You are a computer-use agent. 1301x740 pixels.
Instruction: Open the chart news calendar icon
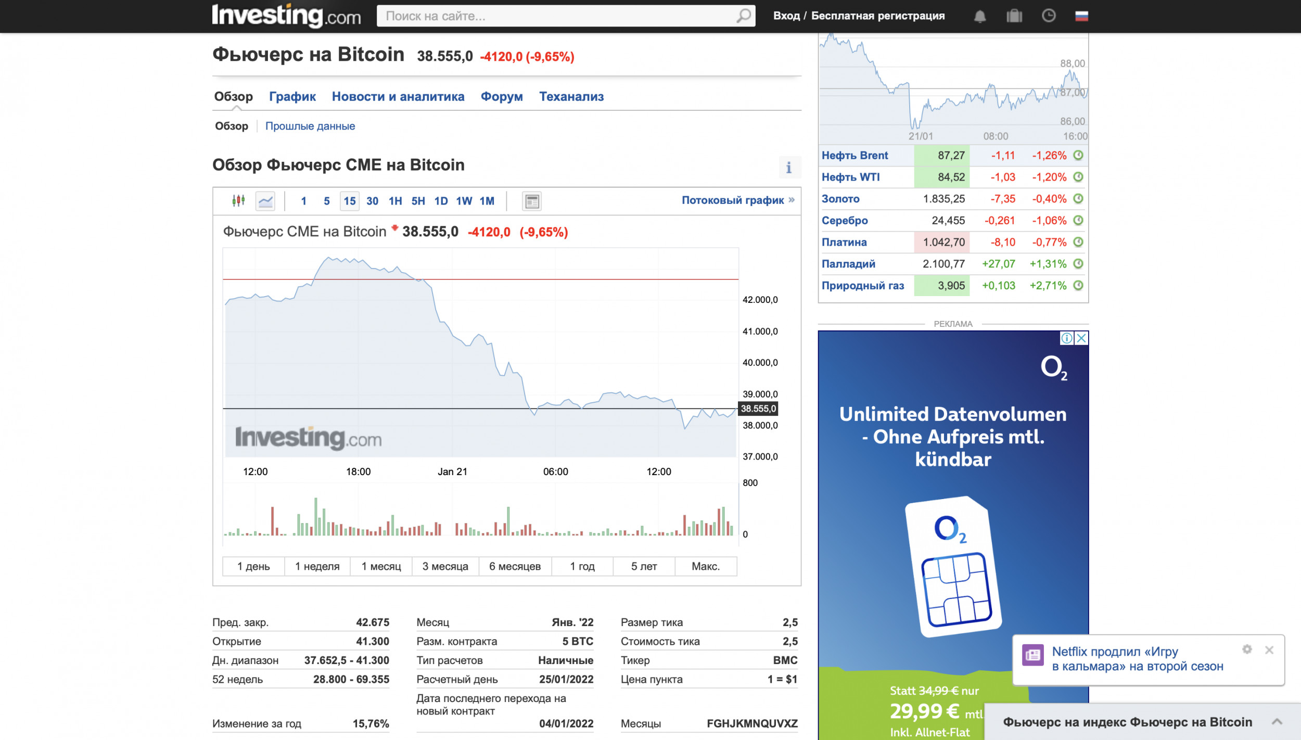[531, 201]
